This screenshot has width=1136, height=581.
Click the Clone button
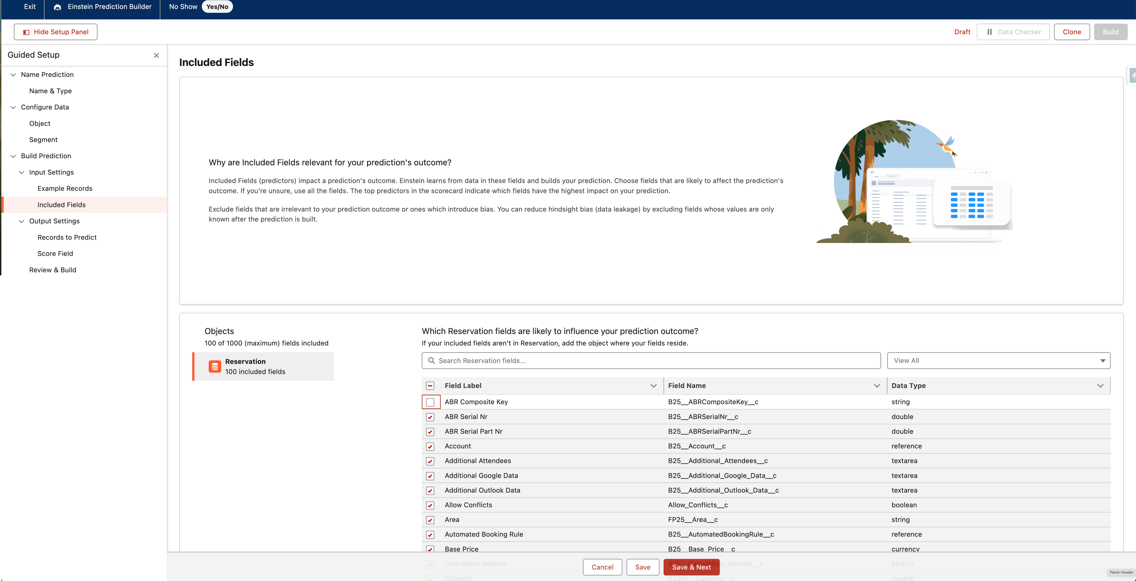(1072, 32)
